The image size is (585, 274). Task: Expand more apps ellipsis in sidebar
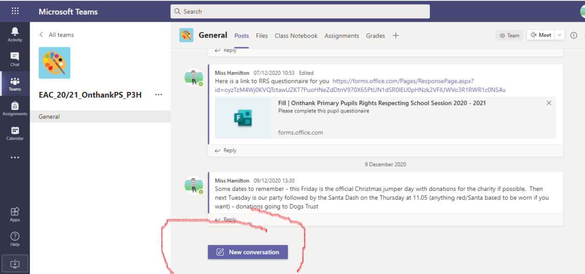15,157
